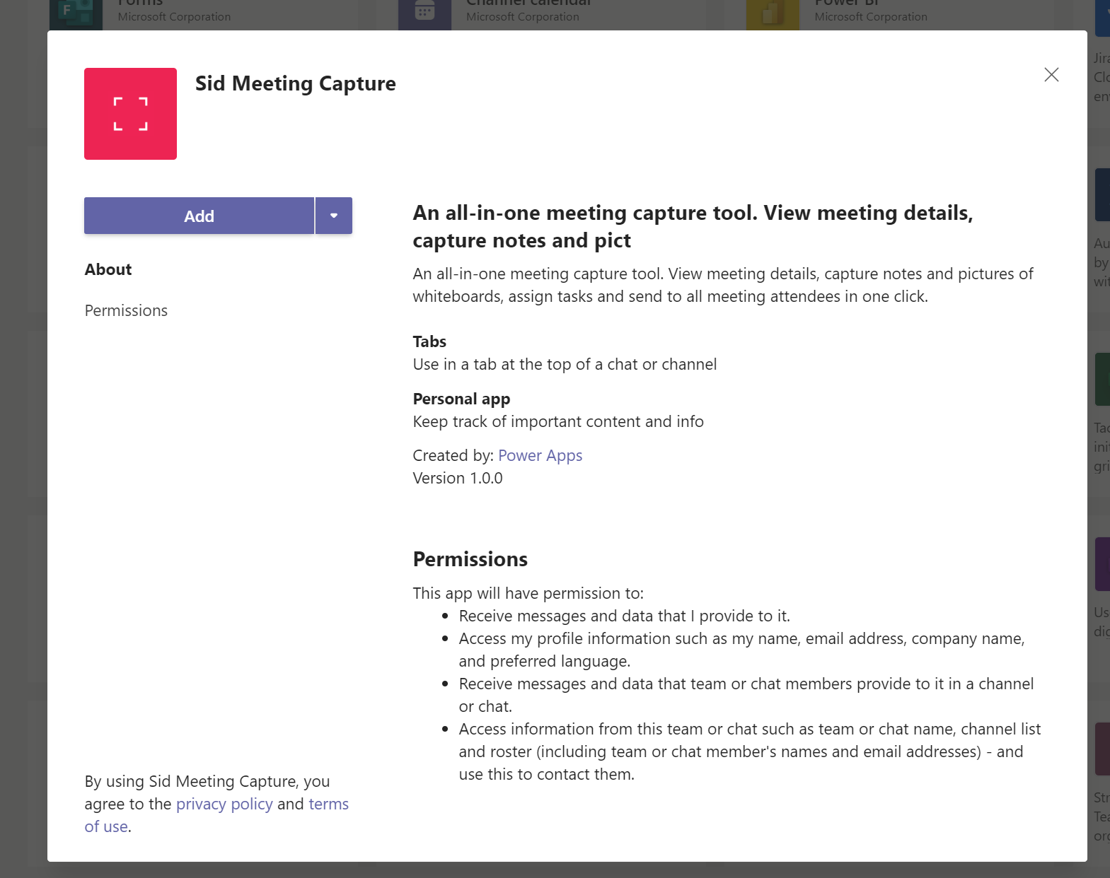Expand the dropdown arrow beside Add
1110x878 pixels.
point(334,216)
